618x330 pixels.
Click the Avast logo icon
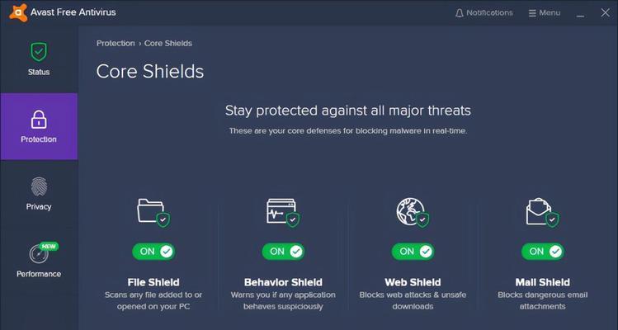pos(18,12)
